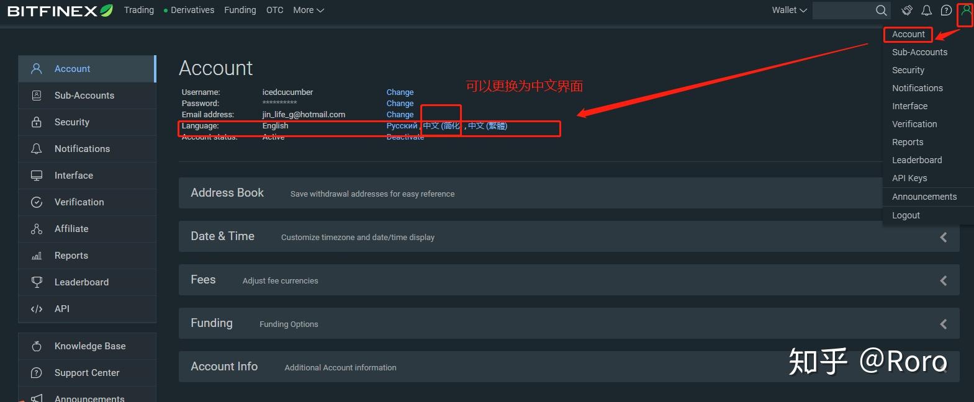This screenshot has width=974, height=402.
Task: Open the Wallet dropdown
Action: coord(789,10)
